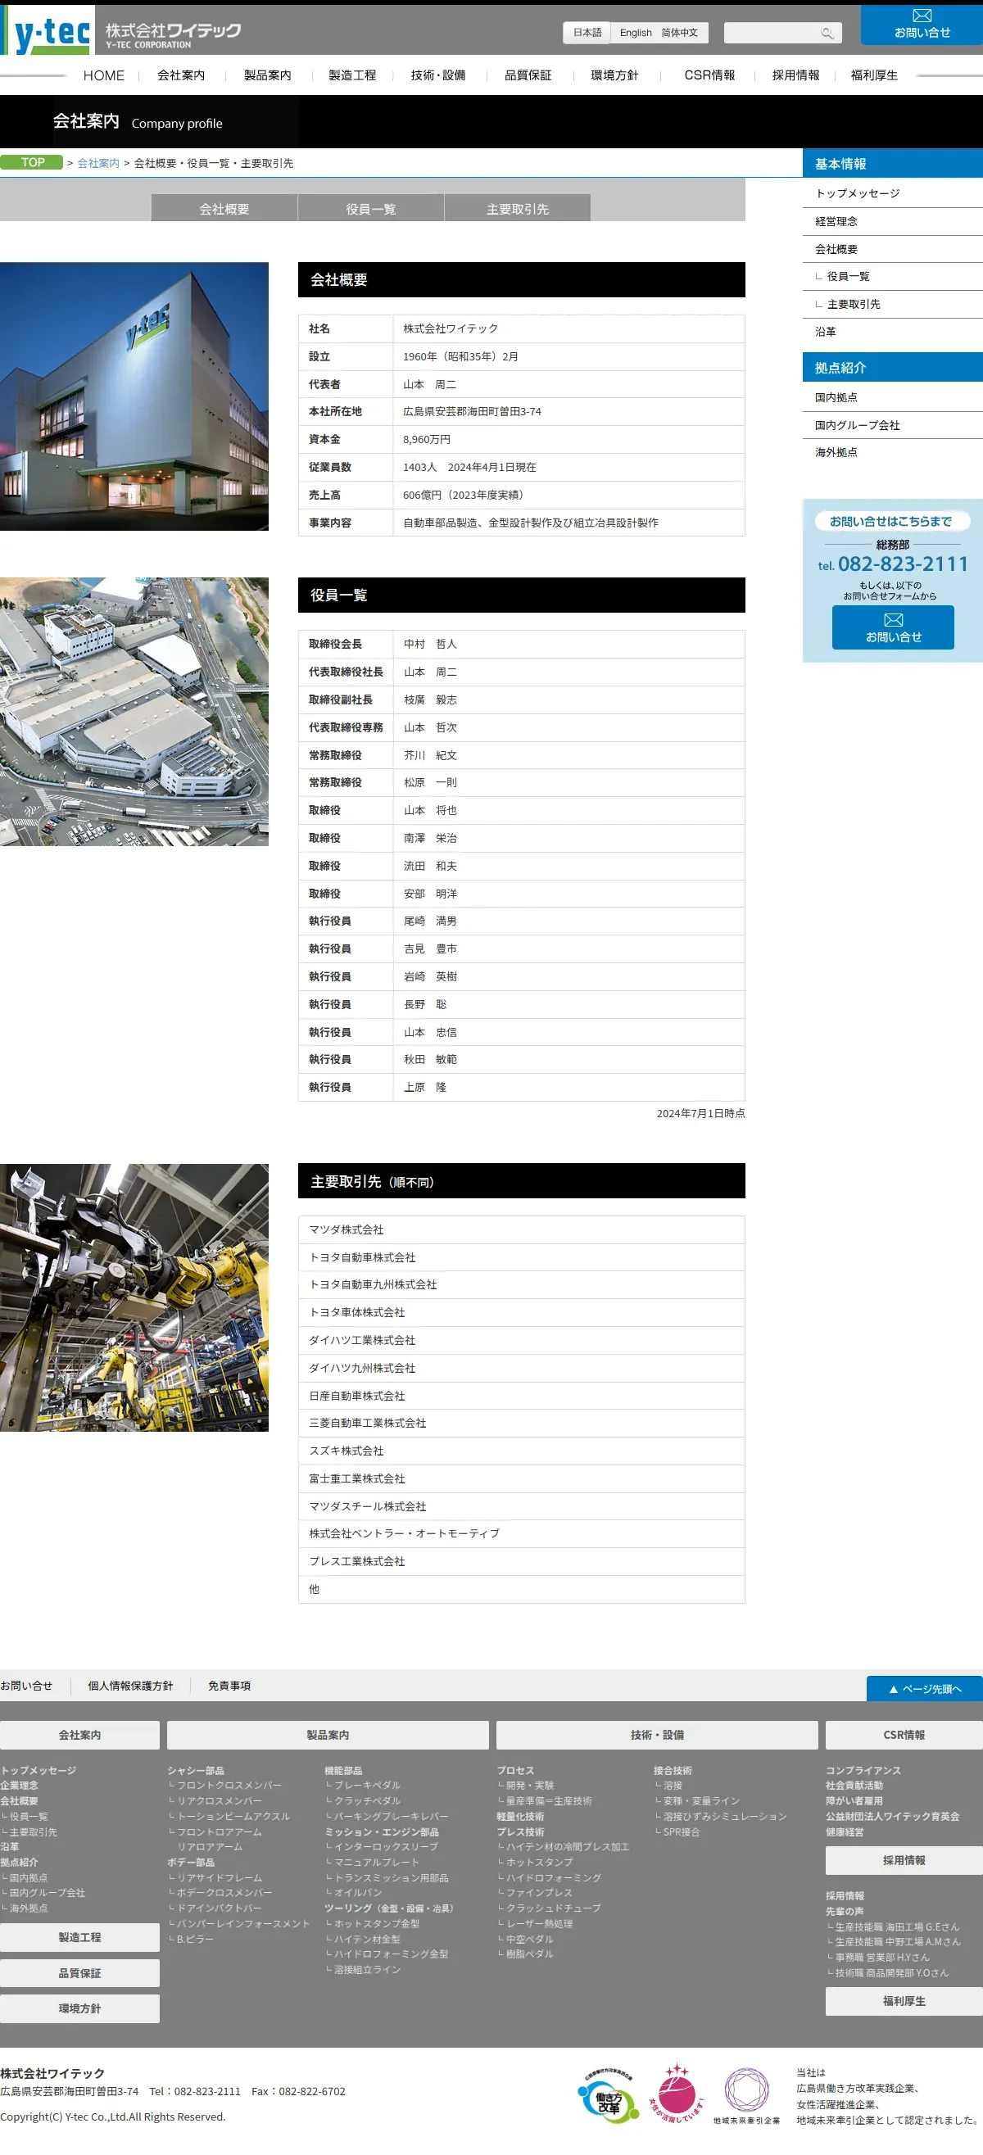
Task: Open 製造工程 in main navigation
Action: (352, 75)
